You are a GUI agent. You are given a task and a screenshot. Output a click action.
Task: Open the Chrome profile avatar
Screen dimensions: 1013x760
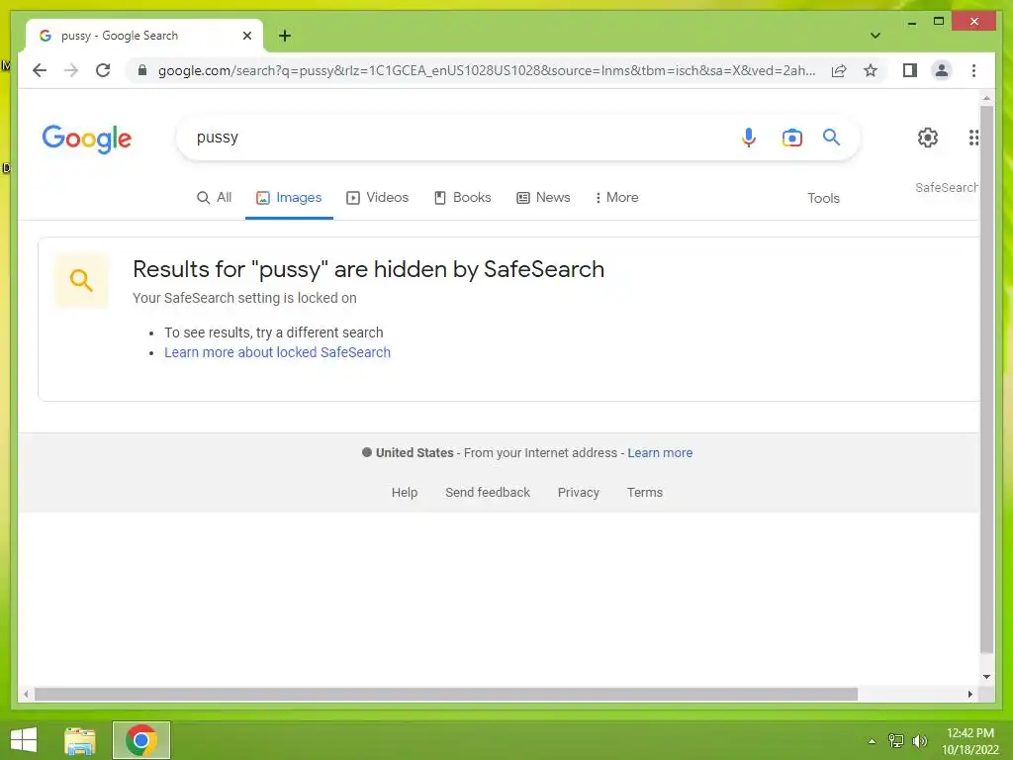(942, 70)
